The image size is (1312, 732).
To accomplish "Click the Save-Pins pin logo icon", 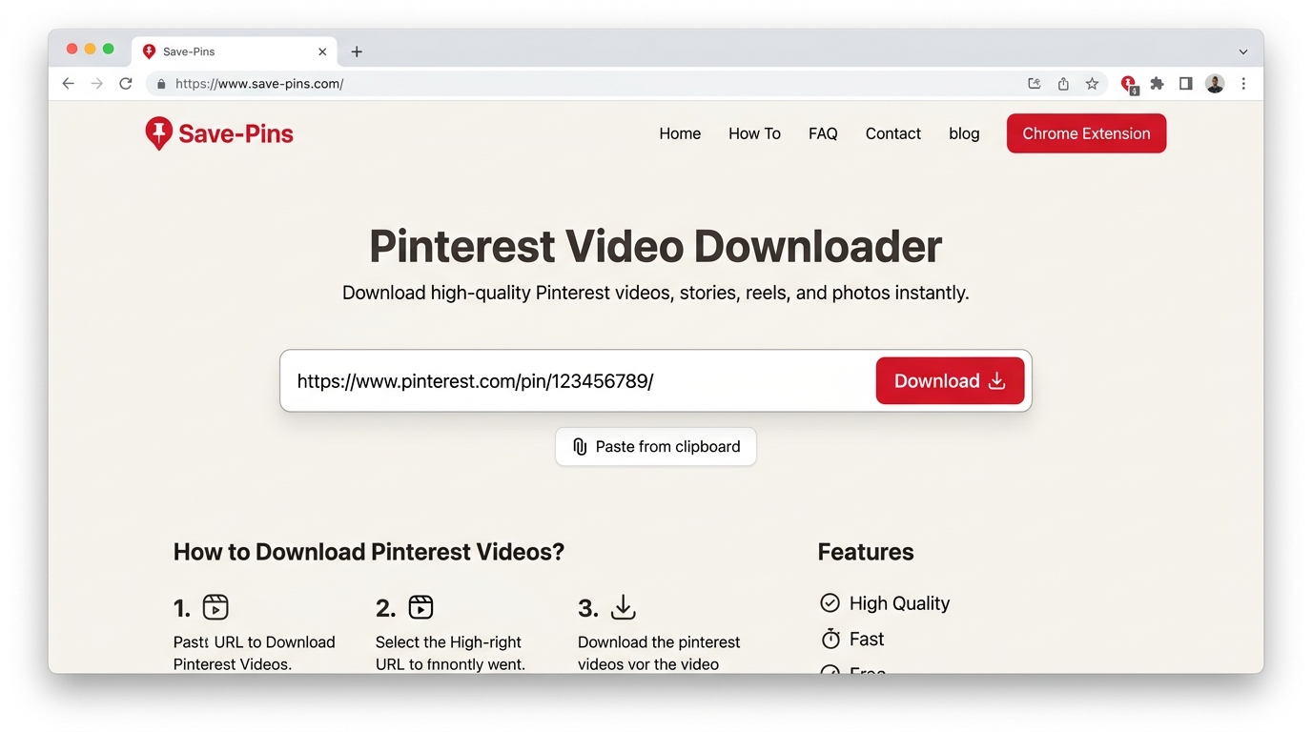I will [158, 133].
